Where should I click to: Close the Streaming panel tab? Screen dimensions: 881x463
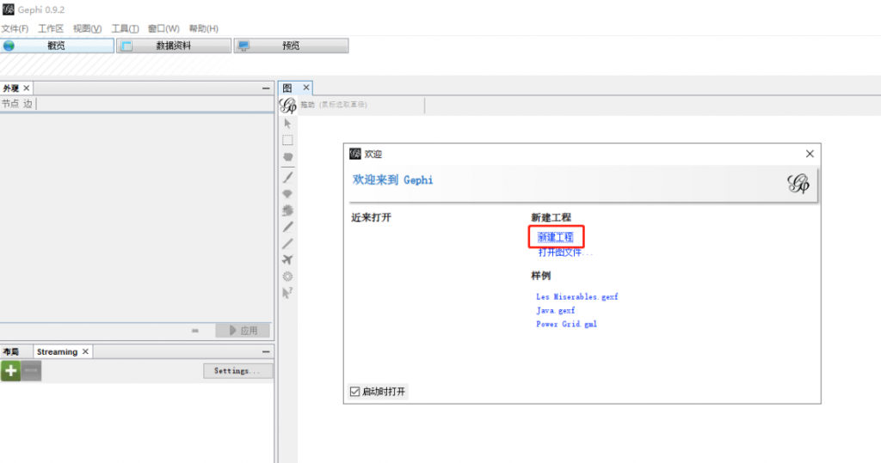click(85, 351)
